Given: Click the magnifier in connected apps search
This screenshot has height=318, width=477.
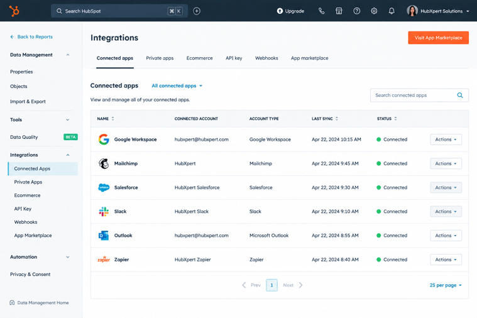Looking at the screenshot, I should (460, 96).
